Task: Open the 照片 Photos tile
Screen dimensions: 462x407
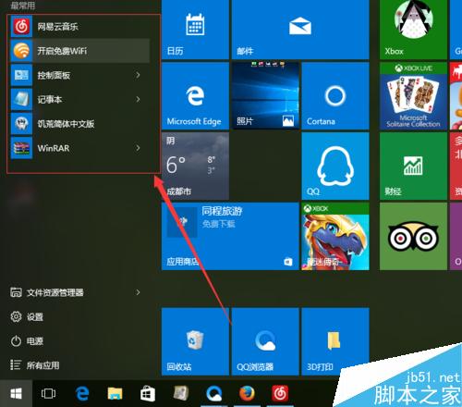Action: coord(265,96)
